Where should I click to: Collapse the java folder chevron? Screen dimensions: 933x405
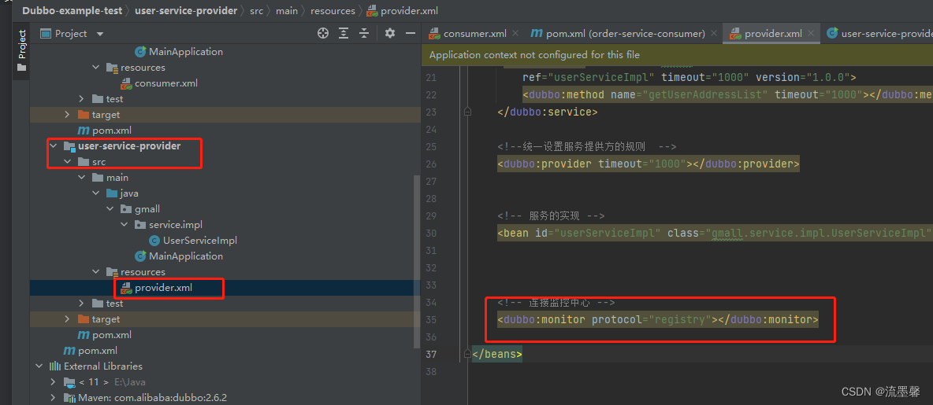[96, 193]
